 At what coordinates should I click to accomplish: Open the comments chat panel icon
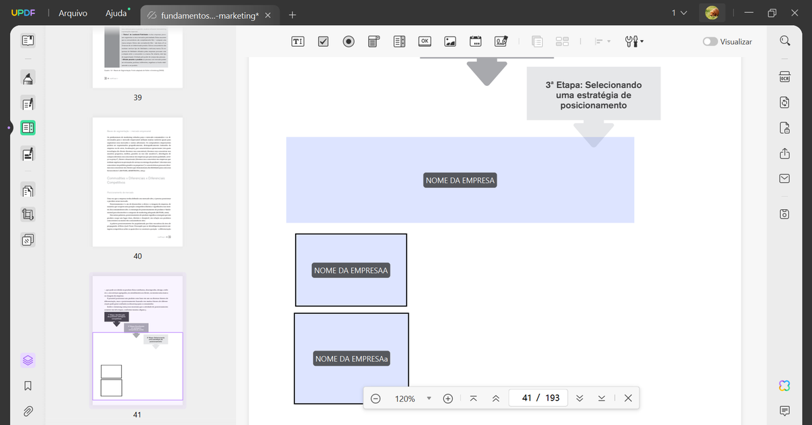(x=785, y=411)
